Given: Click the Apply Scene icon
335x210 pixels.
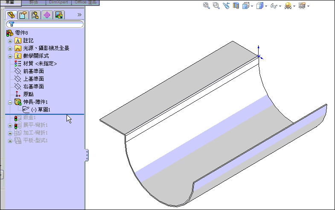Looking at the screenshot, I should [288, 6].
